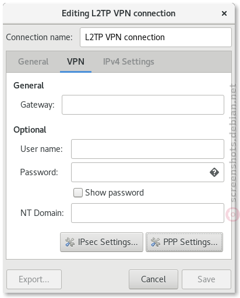The width and height of the screenshot is (240, 298).
Task: Open PPP Settings dialog
Action: 184,242
